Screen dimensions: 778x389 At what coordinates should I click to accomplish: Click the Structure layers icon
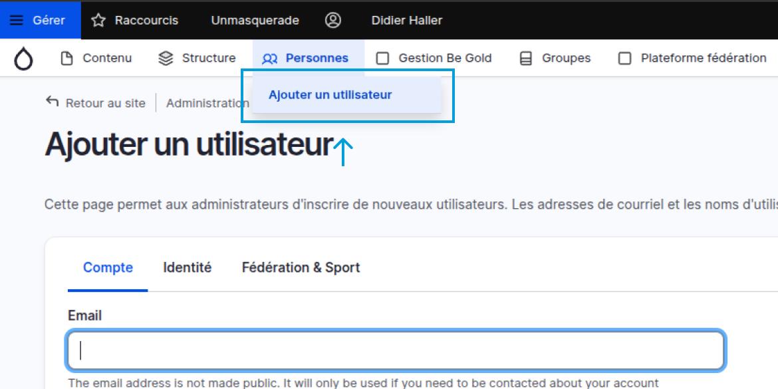tap(166, 59)
